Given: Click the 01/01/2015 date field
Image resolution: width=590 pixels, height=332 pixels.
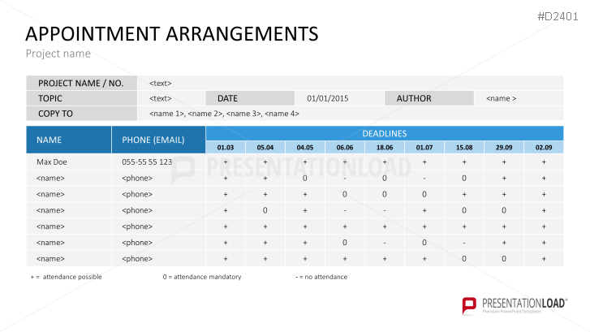Looking at the screenshot, I should point(327,98).
